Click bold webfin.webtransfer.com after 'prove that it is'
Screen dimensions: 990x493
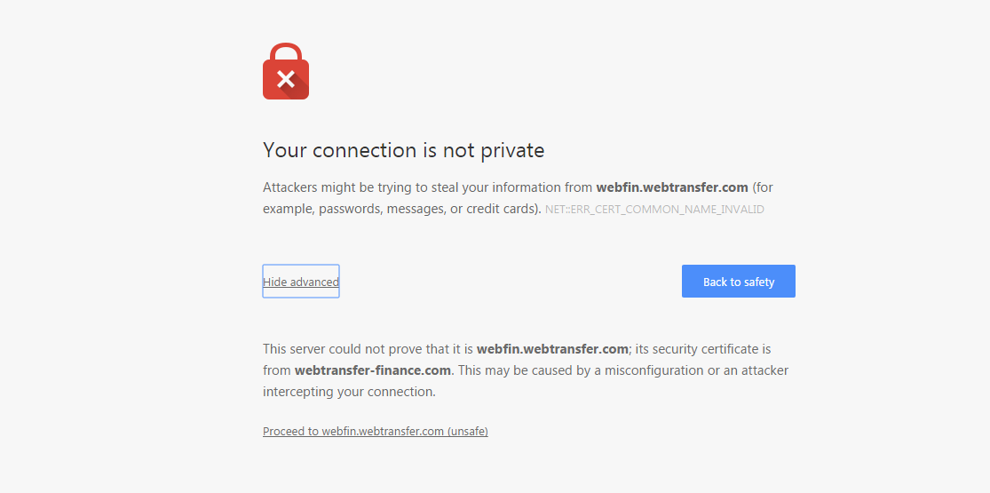click(x=552, y=349)
